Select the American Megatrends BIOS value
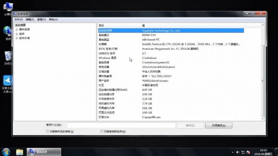Image resolution: width=278 pixels, height=156 pixels. click(170, 49)
